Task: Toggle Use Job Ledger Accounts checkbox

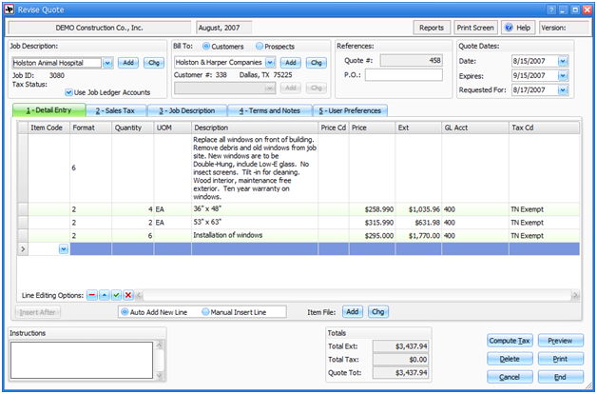Action: tap(69, 92)
